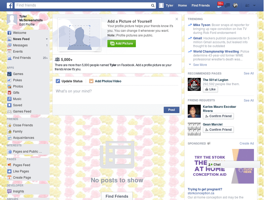Open the notifications globe icon
The height and width of the screenshot is (200, 267).
coord(235,5)
